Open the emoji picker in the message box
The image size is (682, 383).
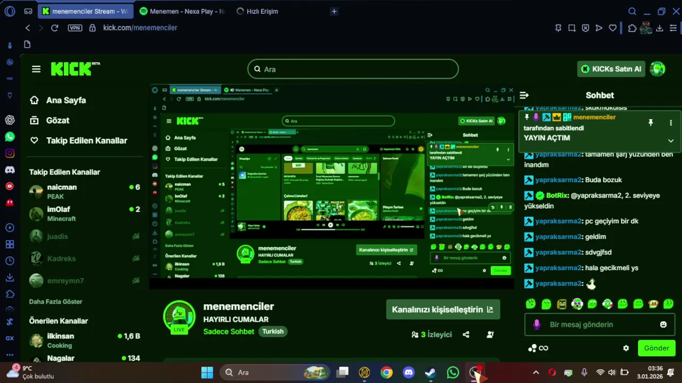pyautogui.click(x=663, y=324)
